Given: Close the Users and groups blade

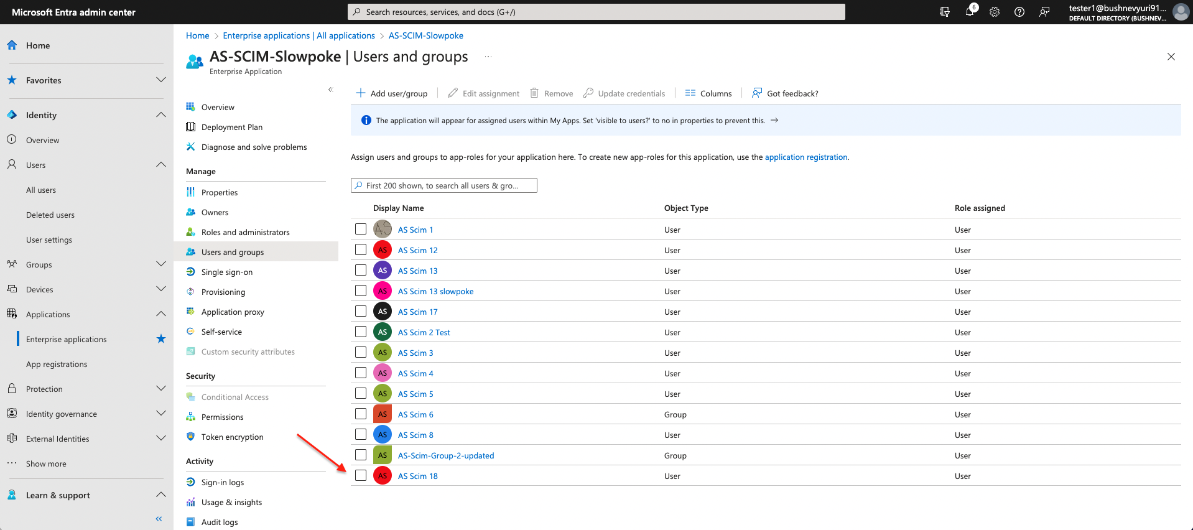Looking at the screenshot, I should click(1171, 57).
